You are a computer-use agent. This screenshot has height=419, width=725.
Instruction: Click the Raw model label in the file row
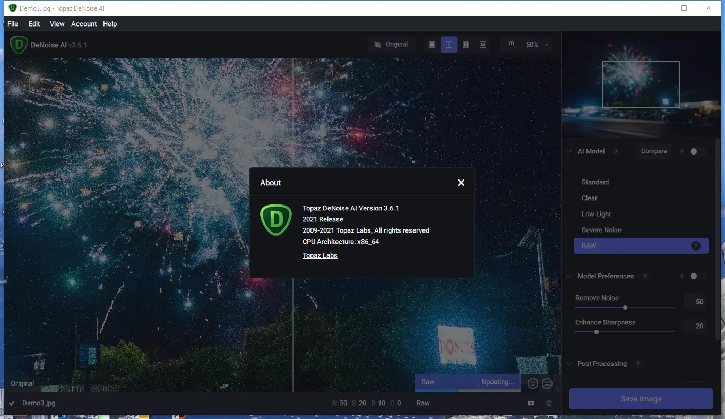point(423,403)
